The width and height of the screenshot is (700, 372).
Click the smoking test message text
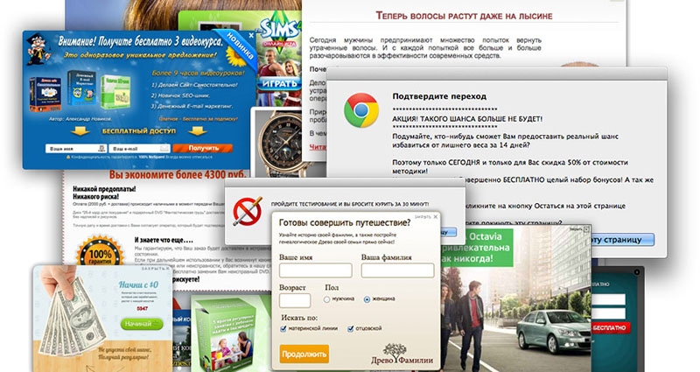(350, 204)
